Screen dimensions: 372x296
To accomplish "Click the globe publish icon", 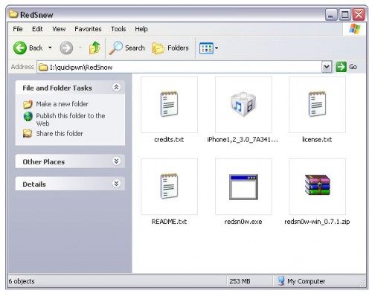I will (28, 116).
